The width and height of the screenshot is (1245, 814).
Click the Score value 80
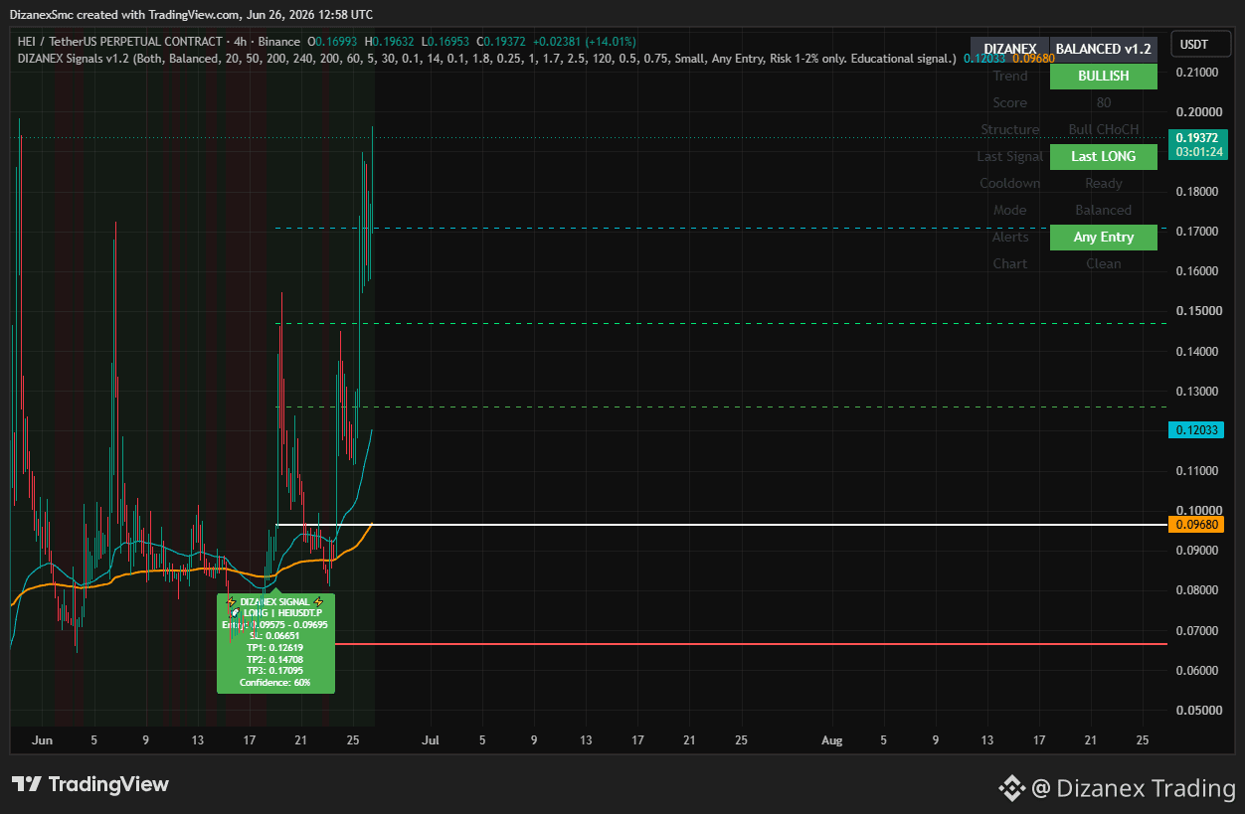pos(1104,102)
